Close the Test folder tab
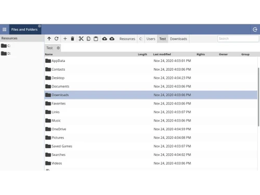The width and height of the screenshot is (260, 195). click(58, 48)
